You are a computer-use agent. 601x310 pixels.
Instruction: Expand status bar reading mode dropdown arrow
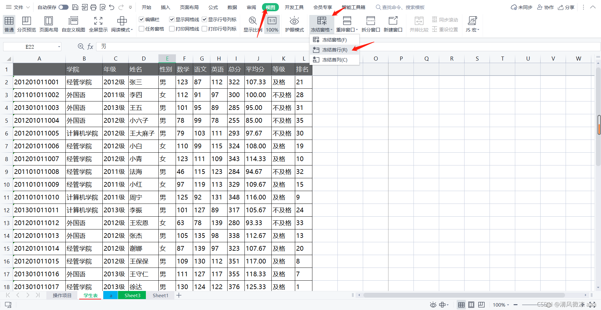click(448, 305)
